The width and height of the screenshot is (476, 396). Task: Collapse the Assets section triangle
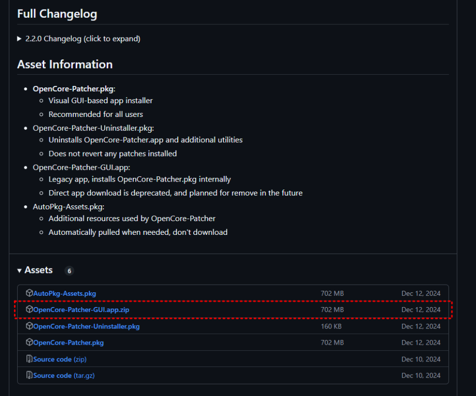[x=19, y=270]
